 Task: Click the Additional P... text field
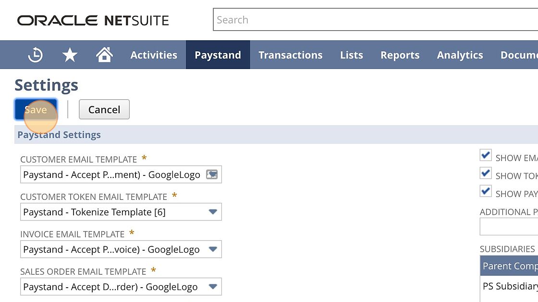[509, 227]
